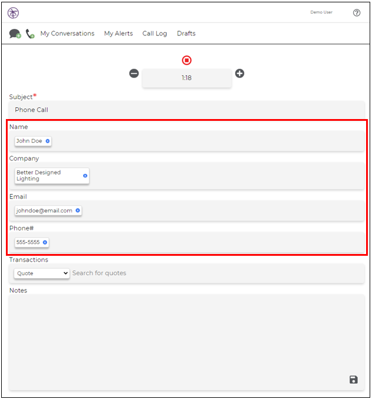Select the johndoe@email.com chip
This screenshot has width=372, height=399.
coord(48,210)
